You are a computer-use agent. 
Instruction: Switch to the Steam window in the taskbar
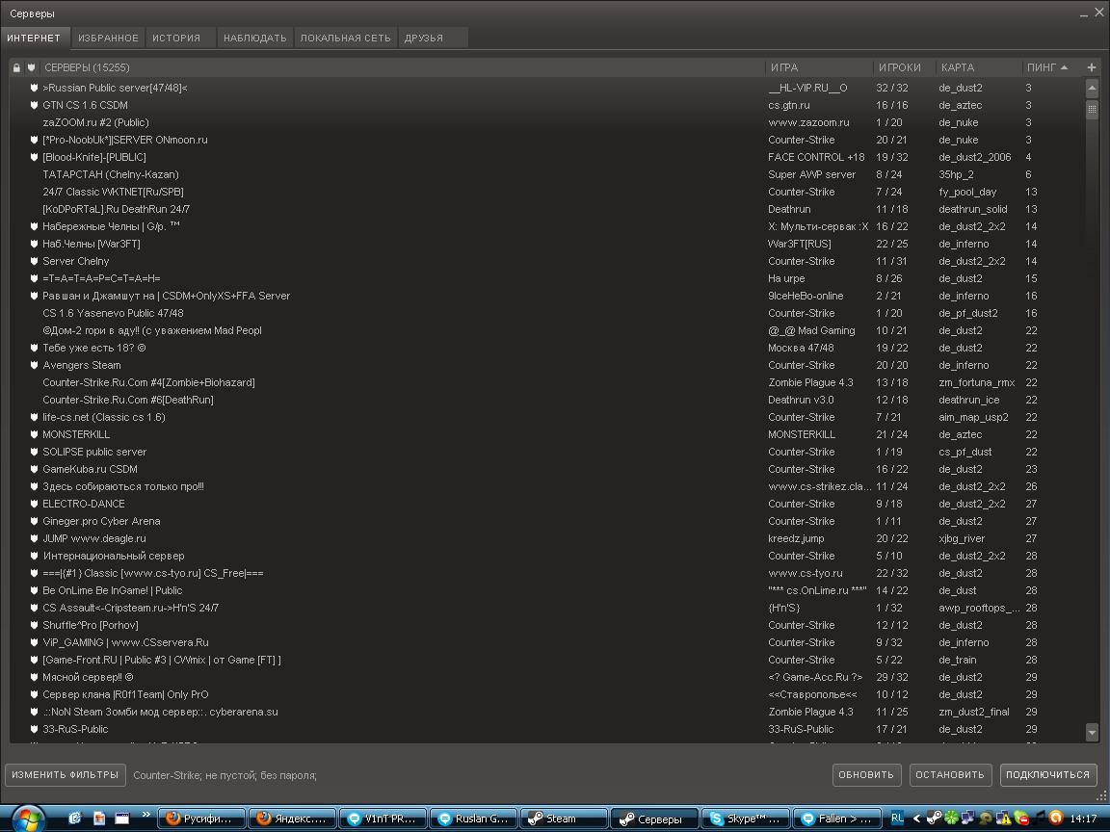[x=564, y=819]
